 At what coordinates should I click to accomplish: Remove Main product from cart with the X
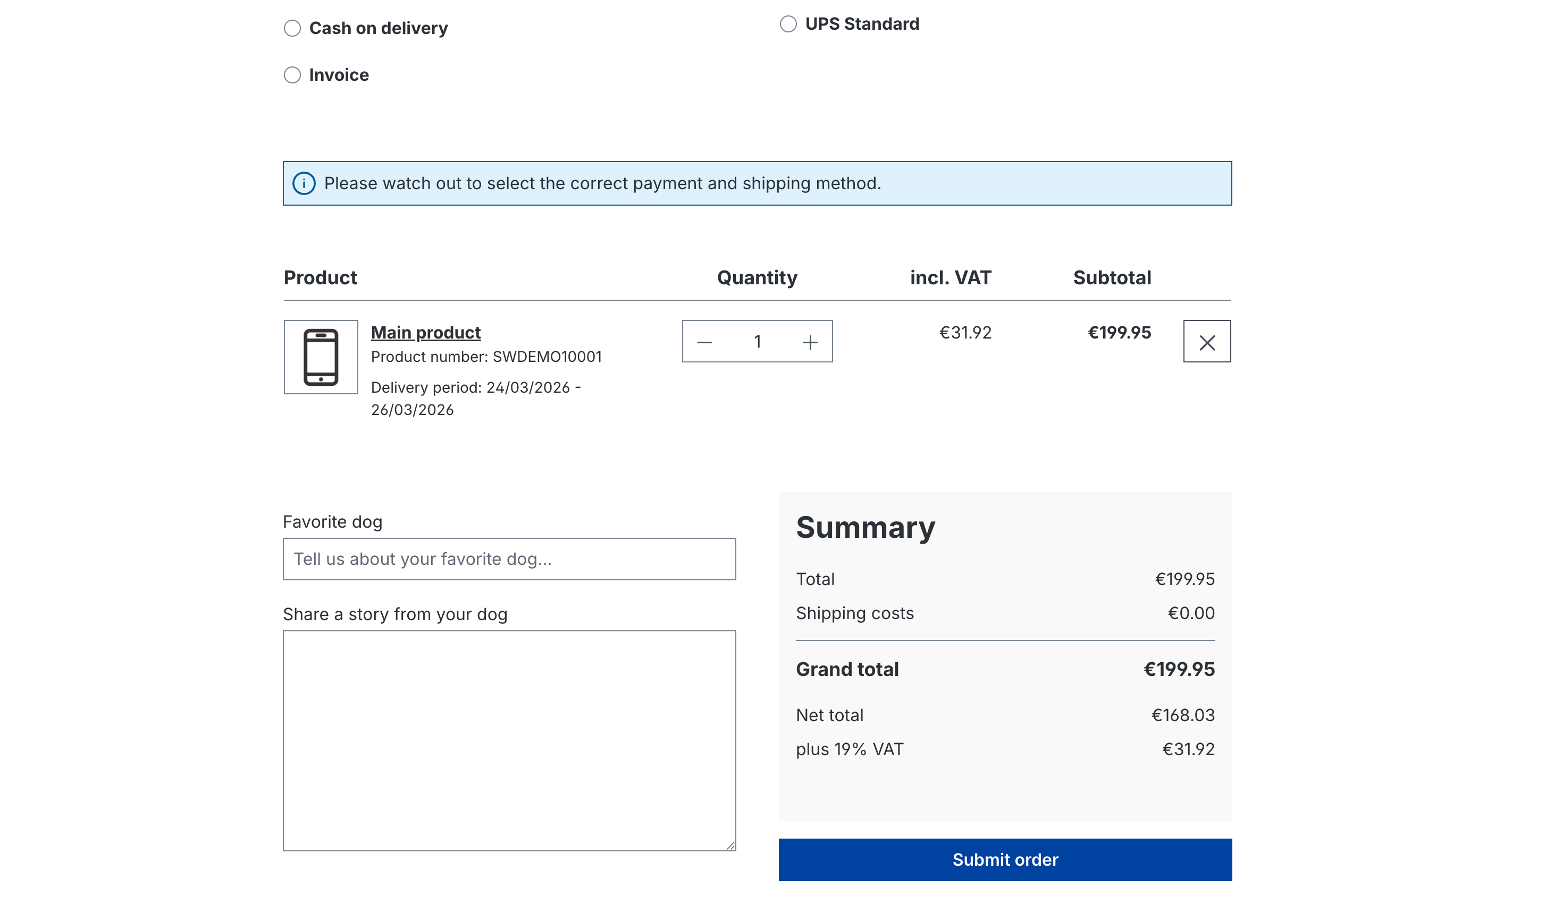click(x=1206, y=342)
